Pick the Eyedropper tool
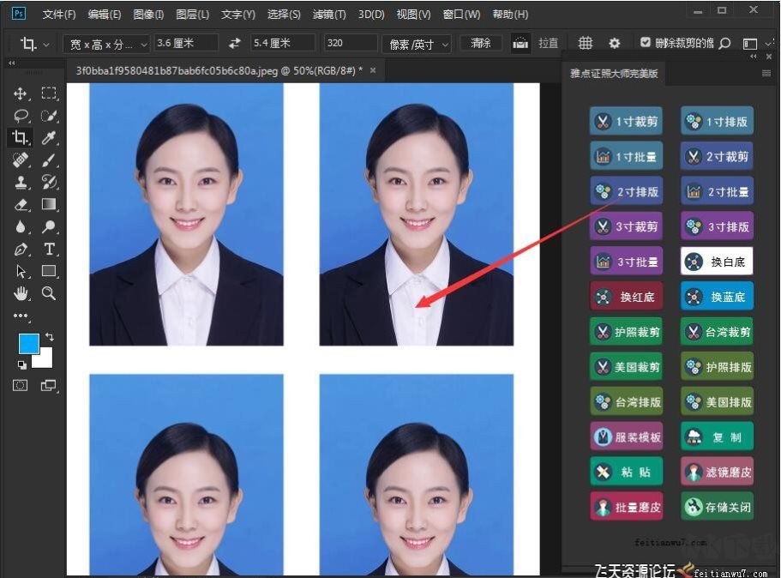This screenshot has height=578, width=781. coord(49,137)
